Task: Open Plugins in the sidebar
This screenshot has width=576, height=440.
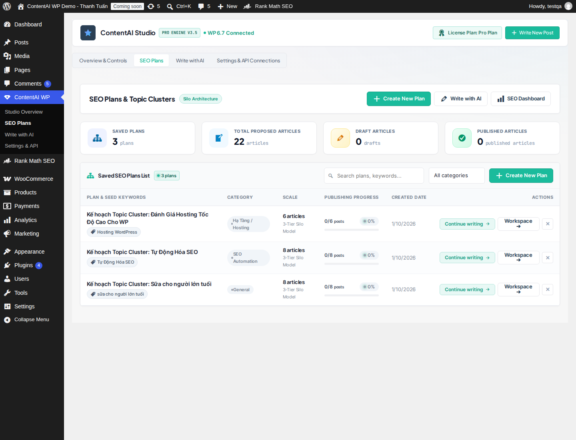Action: 32,265
